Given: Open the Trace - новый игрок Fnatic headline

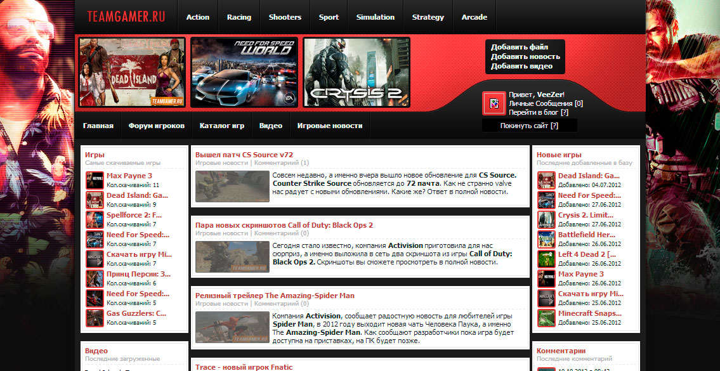Looking at the screenshot, I should 244,367.
